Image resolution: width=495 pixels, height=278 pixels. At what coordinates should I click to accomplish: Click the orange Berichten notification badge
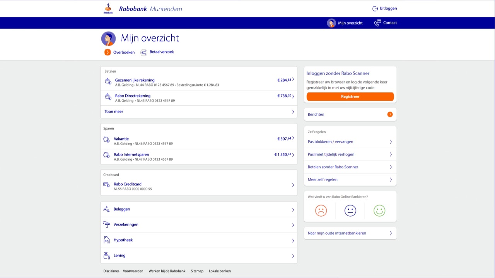click(x=390, y=114)
